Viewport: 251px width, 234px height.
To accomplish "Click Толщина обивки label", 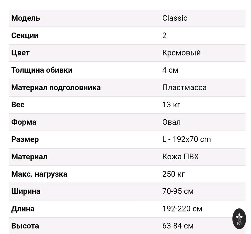I will pyautogui.click(x=42, y=70).
